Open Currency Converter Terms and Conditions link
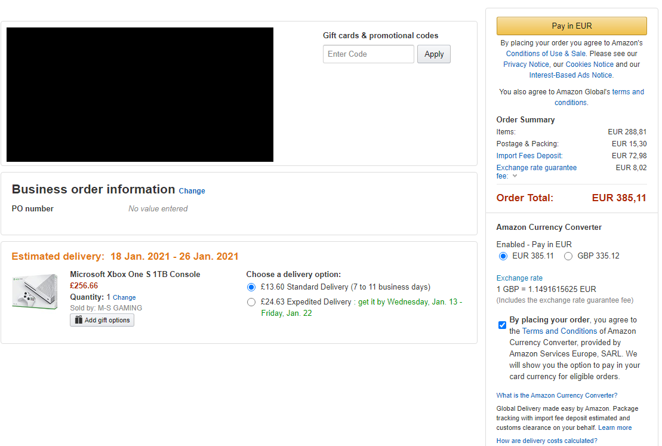This screenshot has width=662, height=446. click(559, 331)
